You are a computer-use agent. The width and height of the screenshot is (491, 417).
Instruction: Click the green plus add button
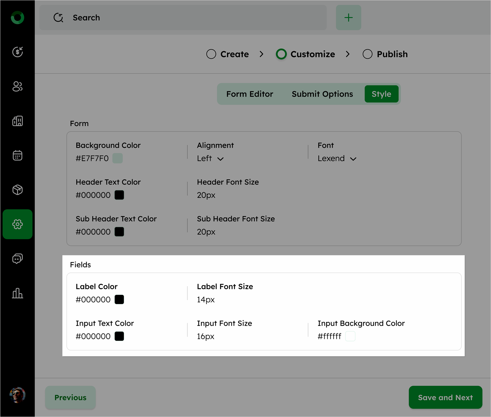coord(348,17)
